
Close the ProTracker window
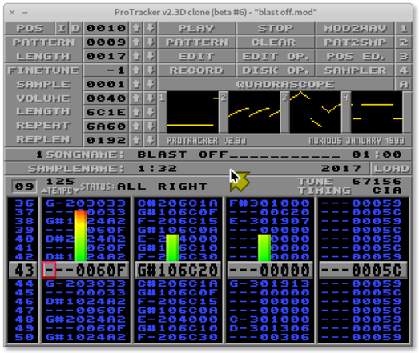tap(12, 12)
